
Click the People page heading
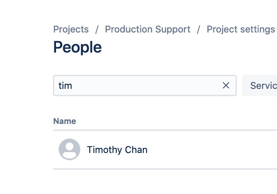pyautogui.click(x=77, y=47)
